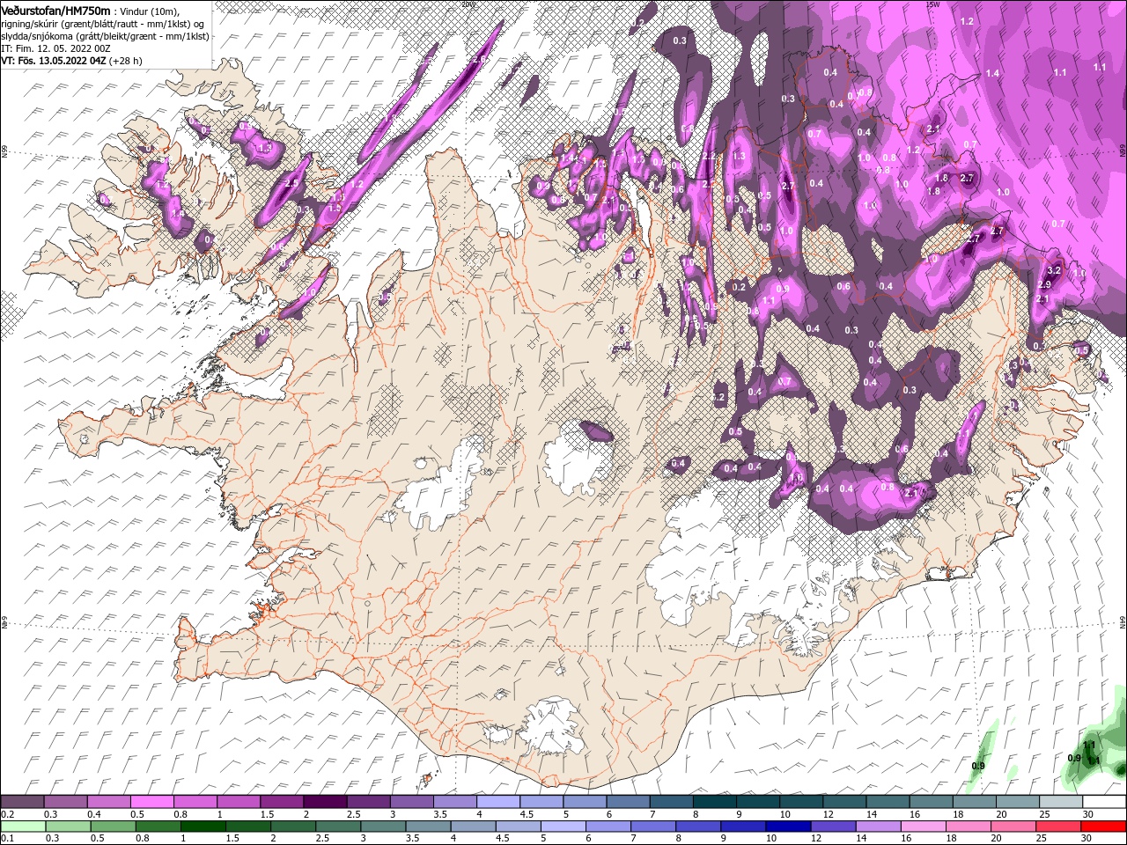Click the '(+28 h)' forecast offset text
The image size is (1127, 845).
(125, 61)
